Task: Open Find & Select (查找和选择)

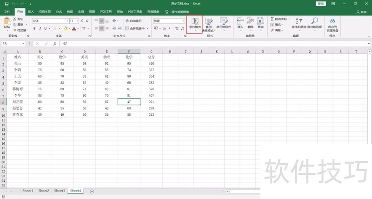Action: tap(315, 24)
